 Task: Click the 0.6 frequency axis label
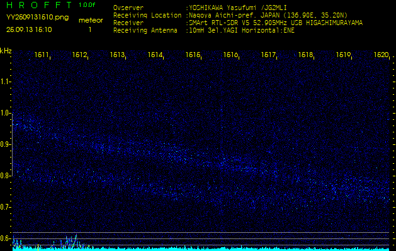(6, 238)
